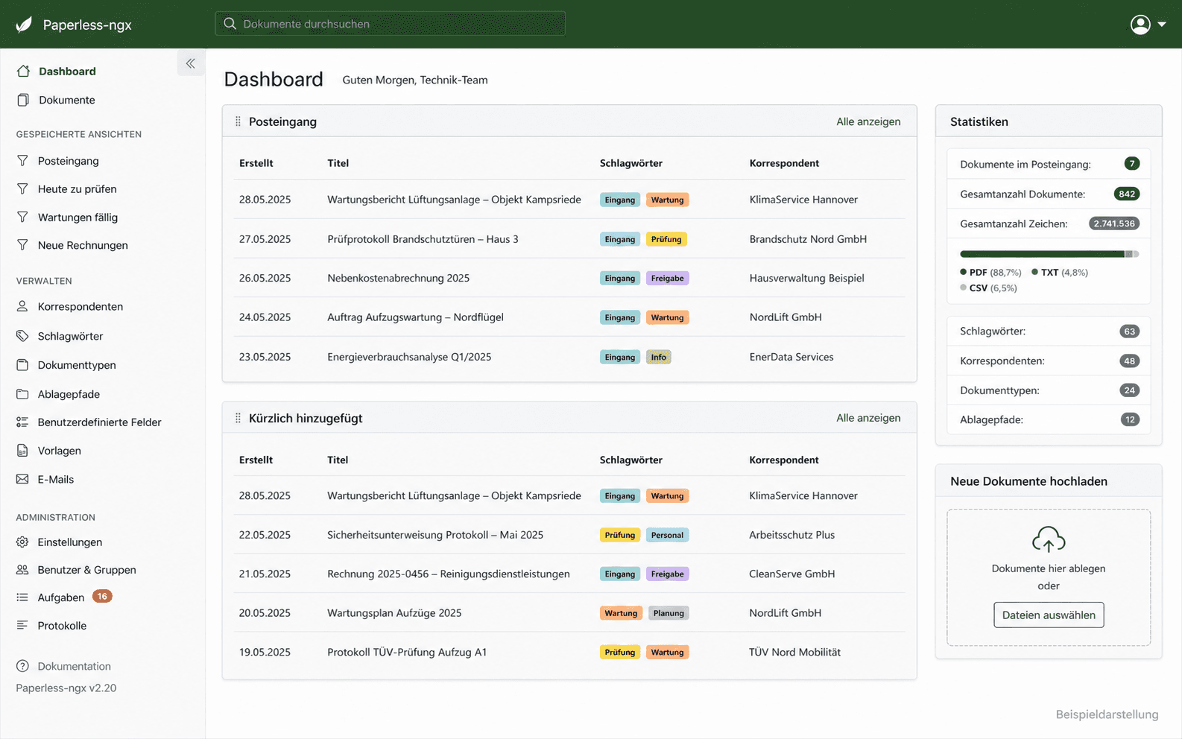Click the Aufgaben badge showing 16

[x=102, y=596]
